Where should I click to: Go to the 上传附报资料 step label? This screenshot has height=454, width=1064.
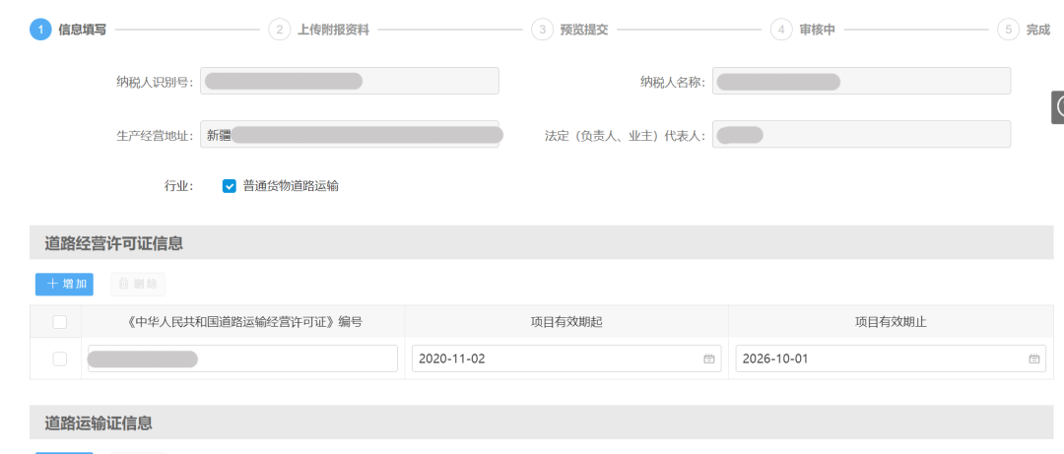point(333,30)
